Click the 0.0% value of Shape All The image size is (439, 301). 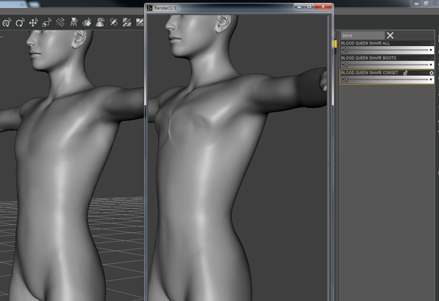pyautogui.click(x=424, y=43)
